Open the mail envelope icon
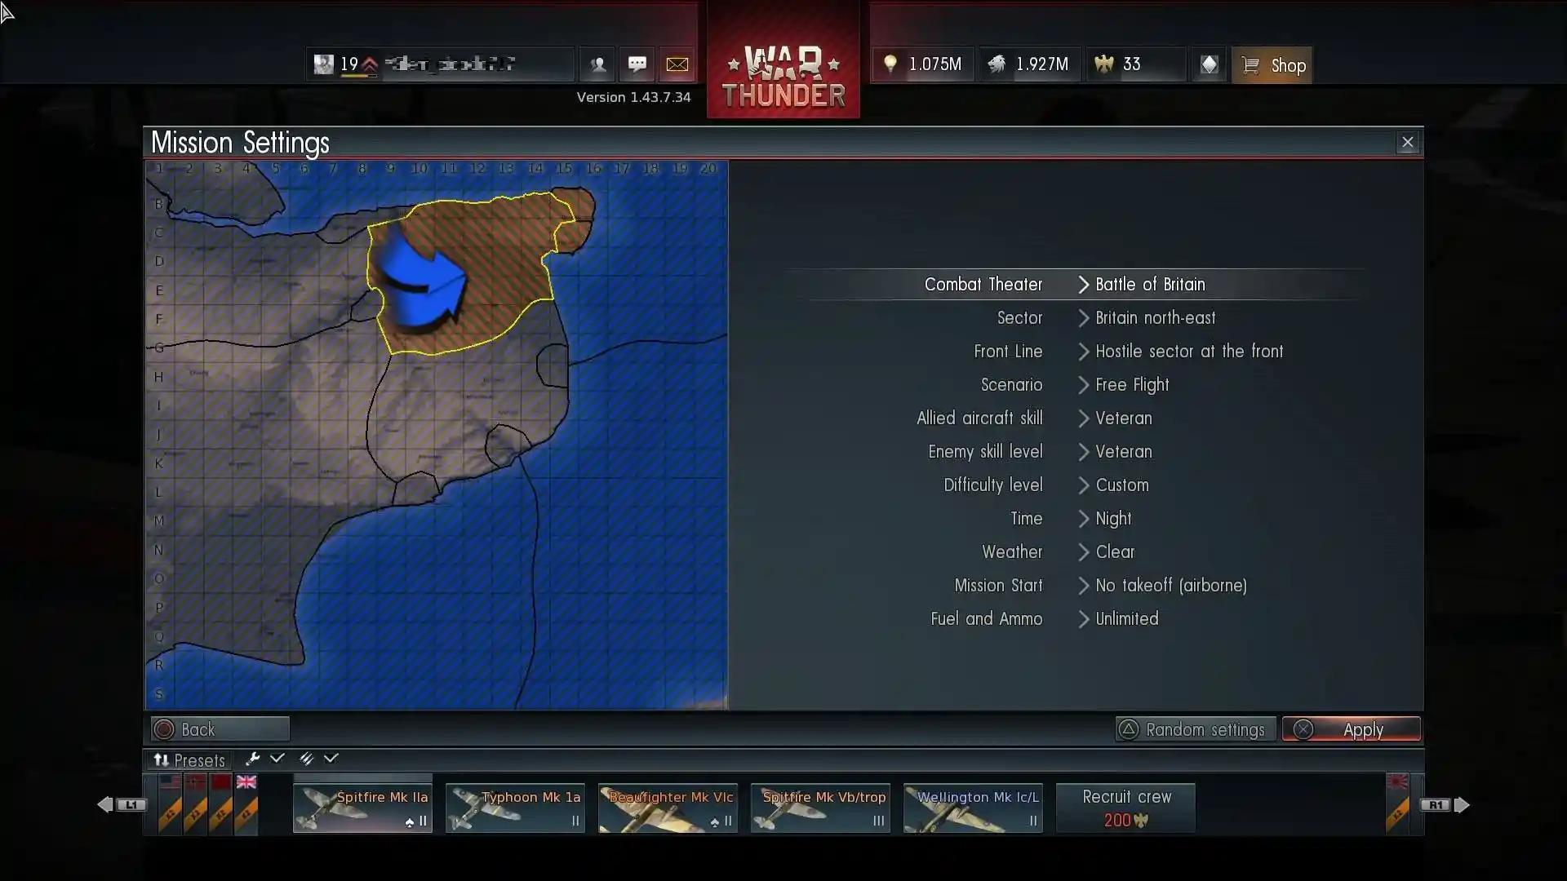 (x=677, y=64)
